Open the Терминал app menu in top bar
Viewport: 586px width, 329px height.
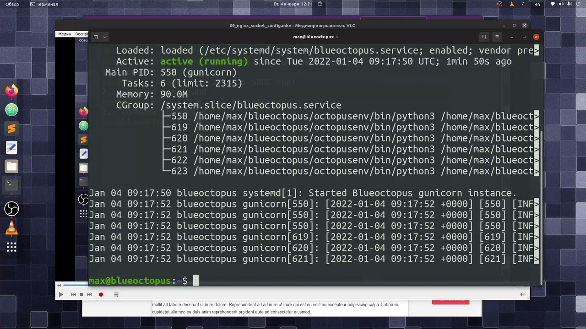(44, 4)
